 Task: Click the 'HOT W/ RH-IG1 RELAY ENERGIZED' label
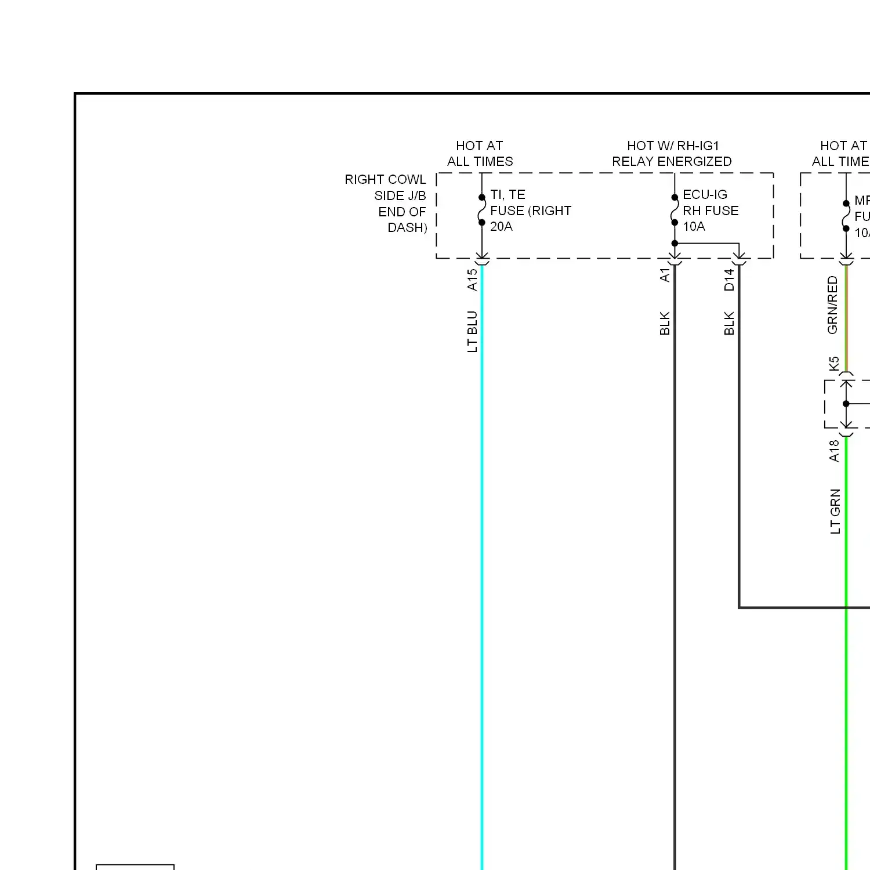(672, 154)
